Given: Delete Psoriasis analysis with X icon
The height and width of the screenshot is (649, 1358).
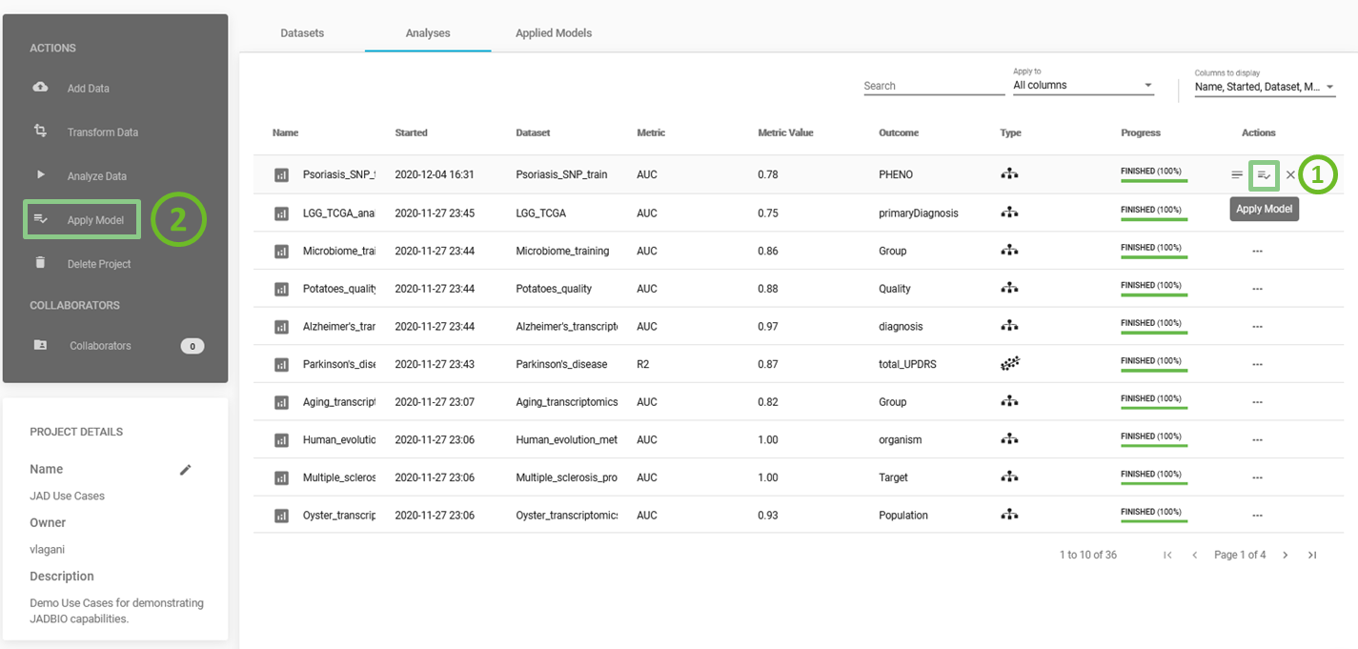Looking at the screenshot, I should (1290, 174).
